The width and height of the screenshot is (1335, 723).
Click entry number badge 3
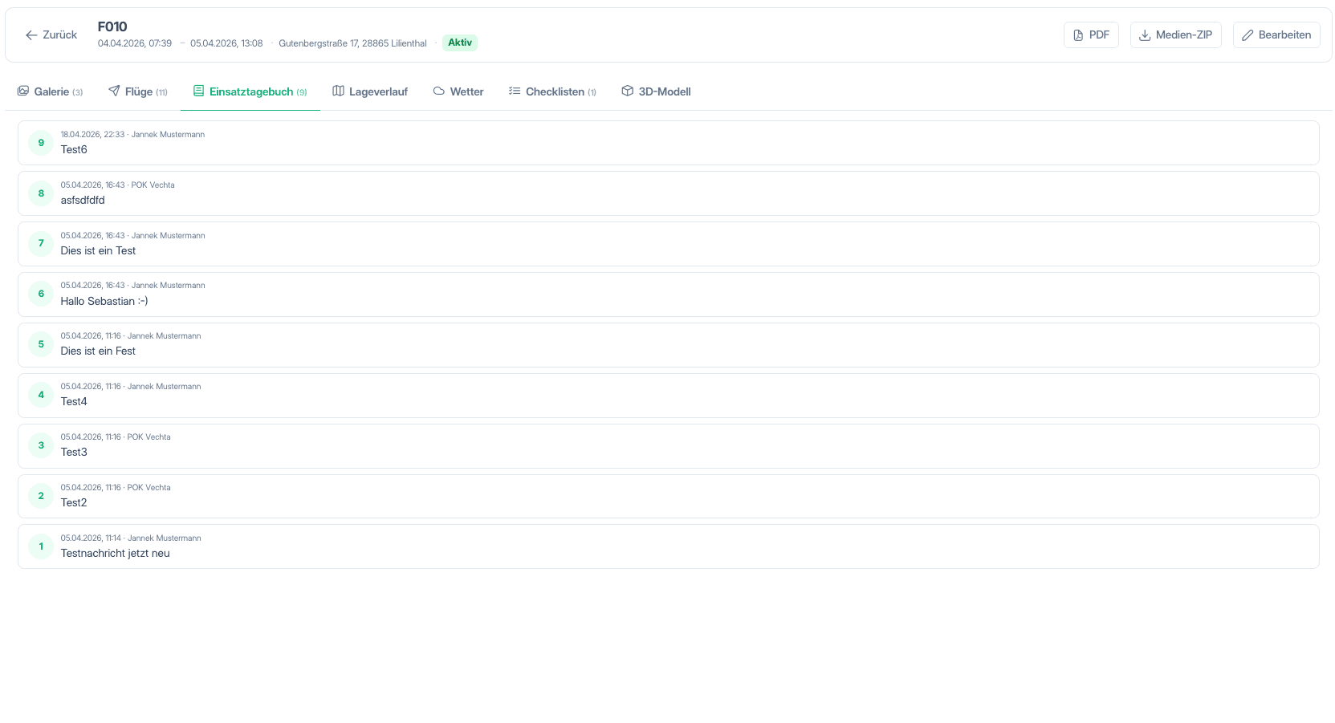point(41,445)
